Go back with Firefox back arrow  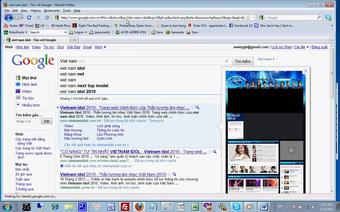[x=9, y=18]
